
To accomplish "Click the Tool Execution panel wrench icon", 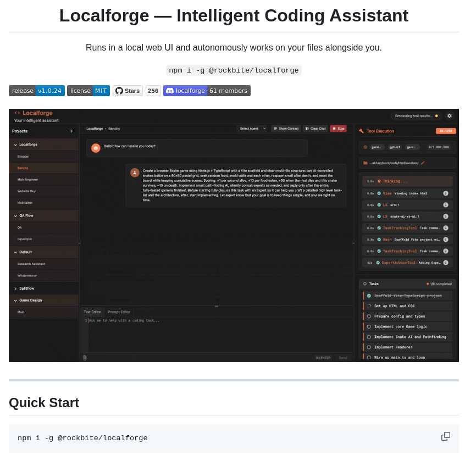I will pyautogui.click(x=361, y=131).
